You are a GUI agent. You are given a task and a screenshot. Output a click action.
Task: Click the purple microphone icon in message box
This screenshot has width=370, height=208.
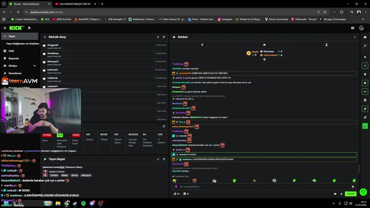point(176,187)
